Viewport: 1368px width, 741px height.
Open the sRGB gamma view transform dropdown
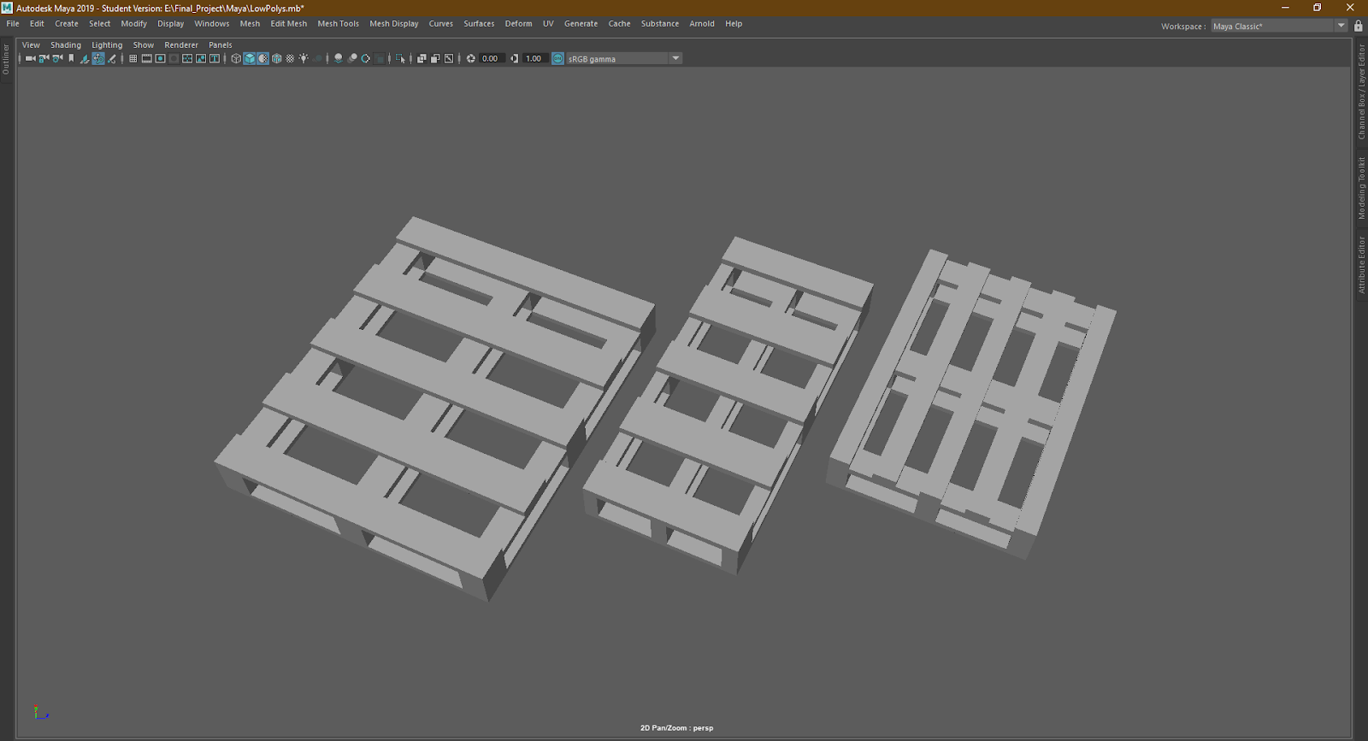click(x=675, y=59)
